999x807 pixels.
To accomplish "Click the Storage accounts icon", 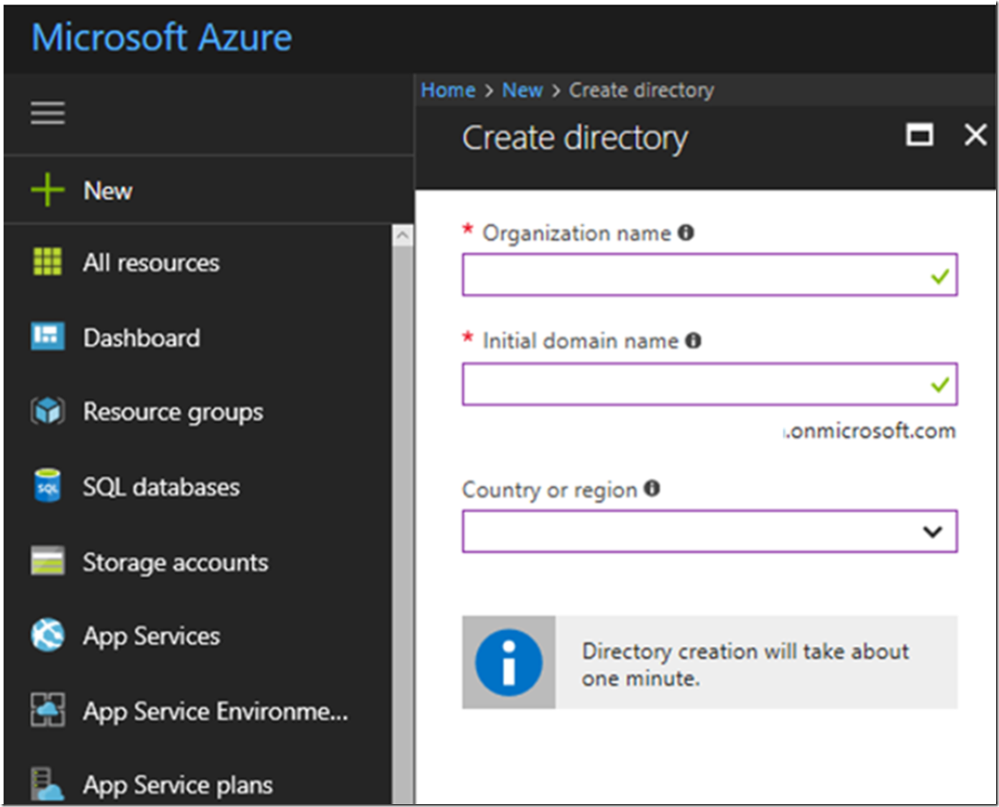I will 47,561.
